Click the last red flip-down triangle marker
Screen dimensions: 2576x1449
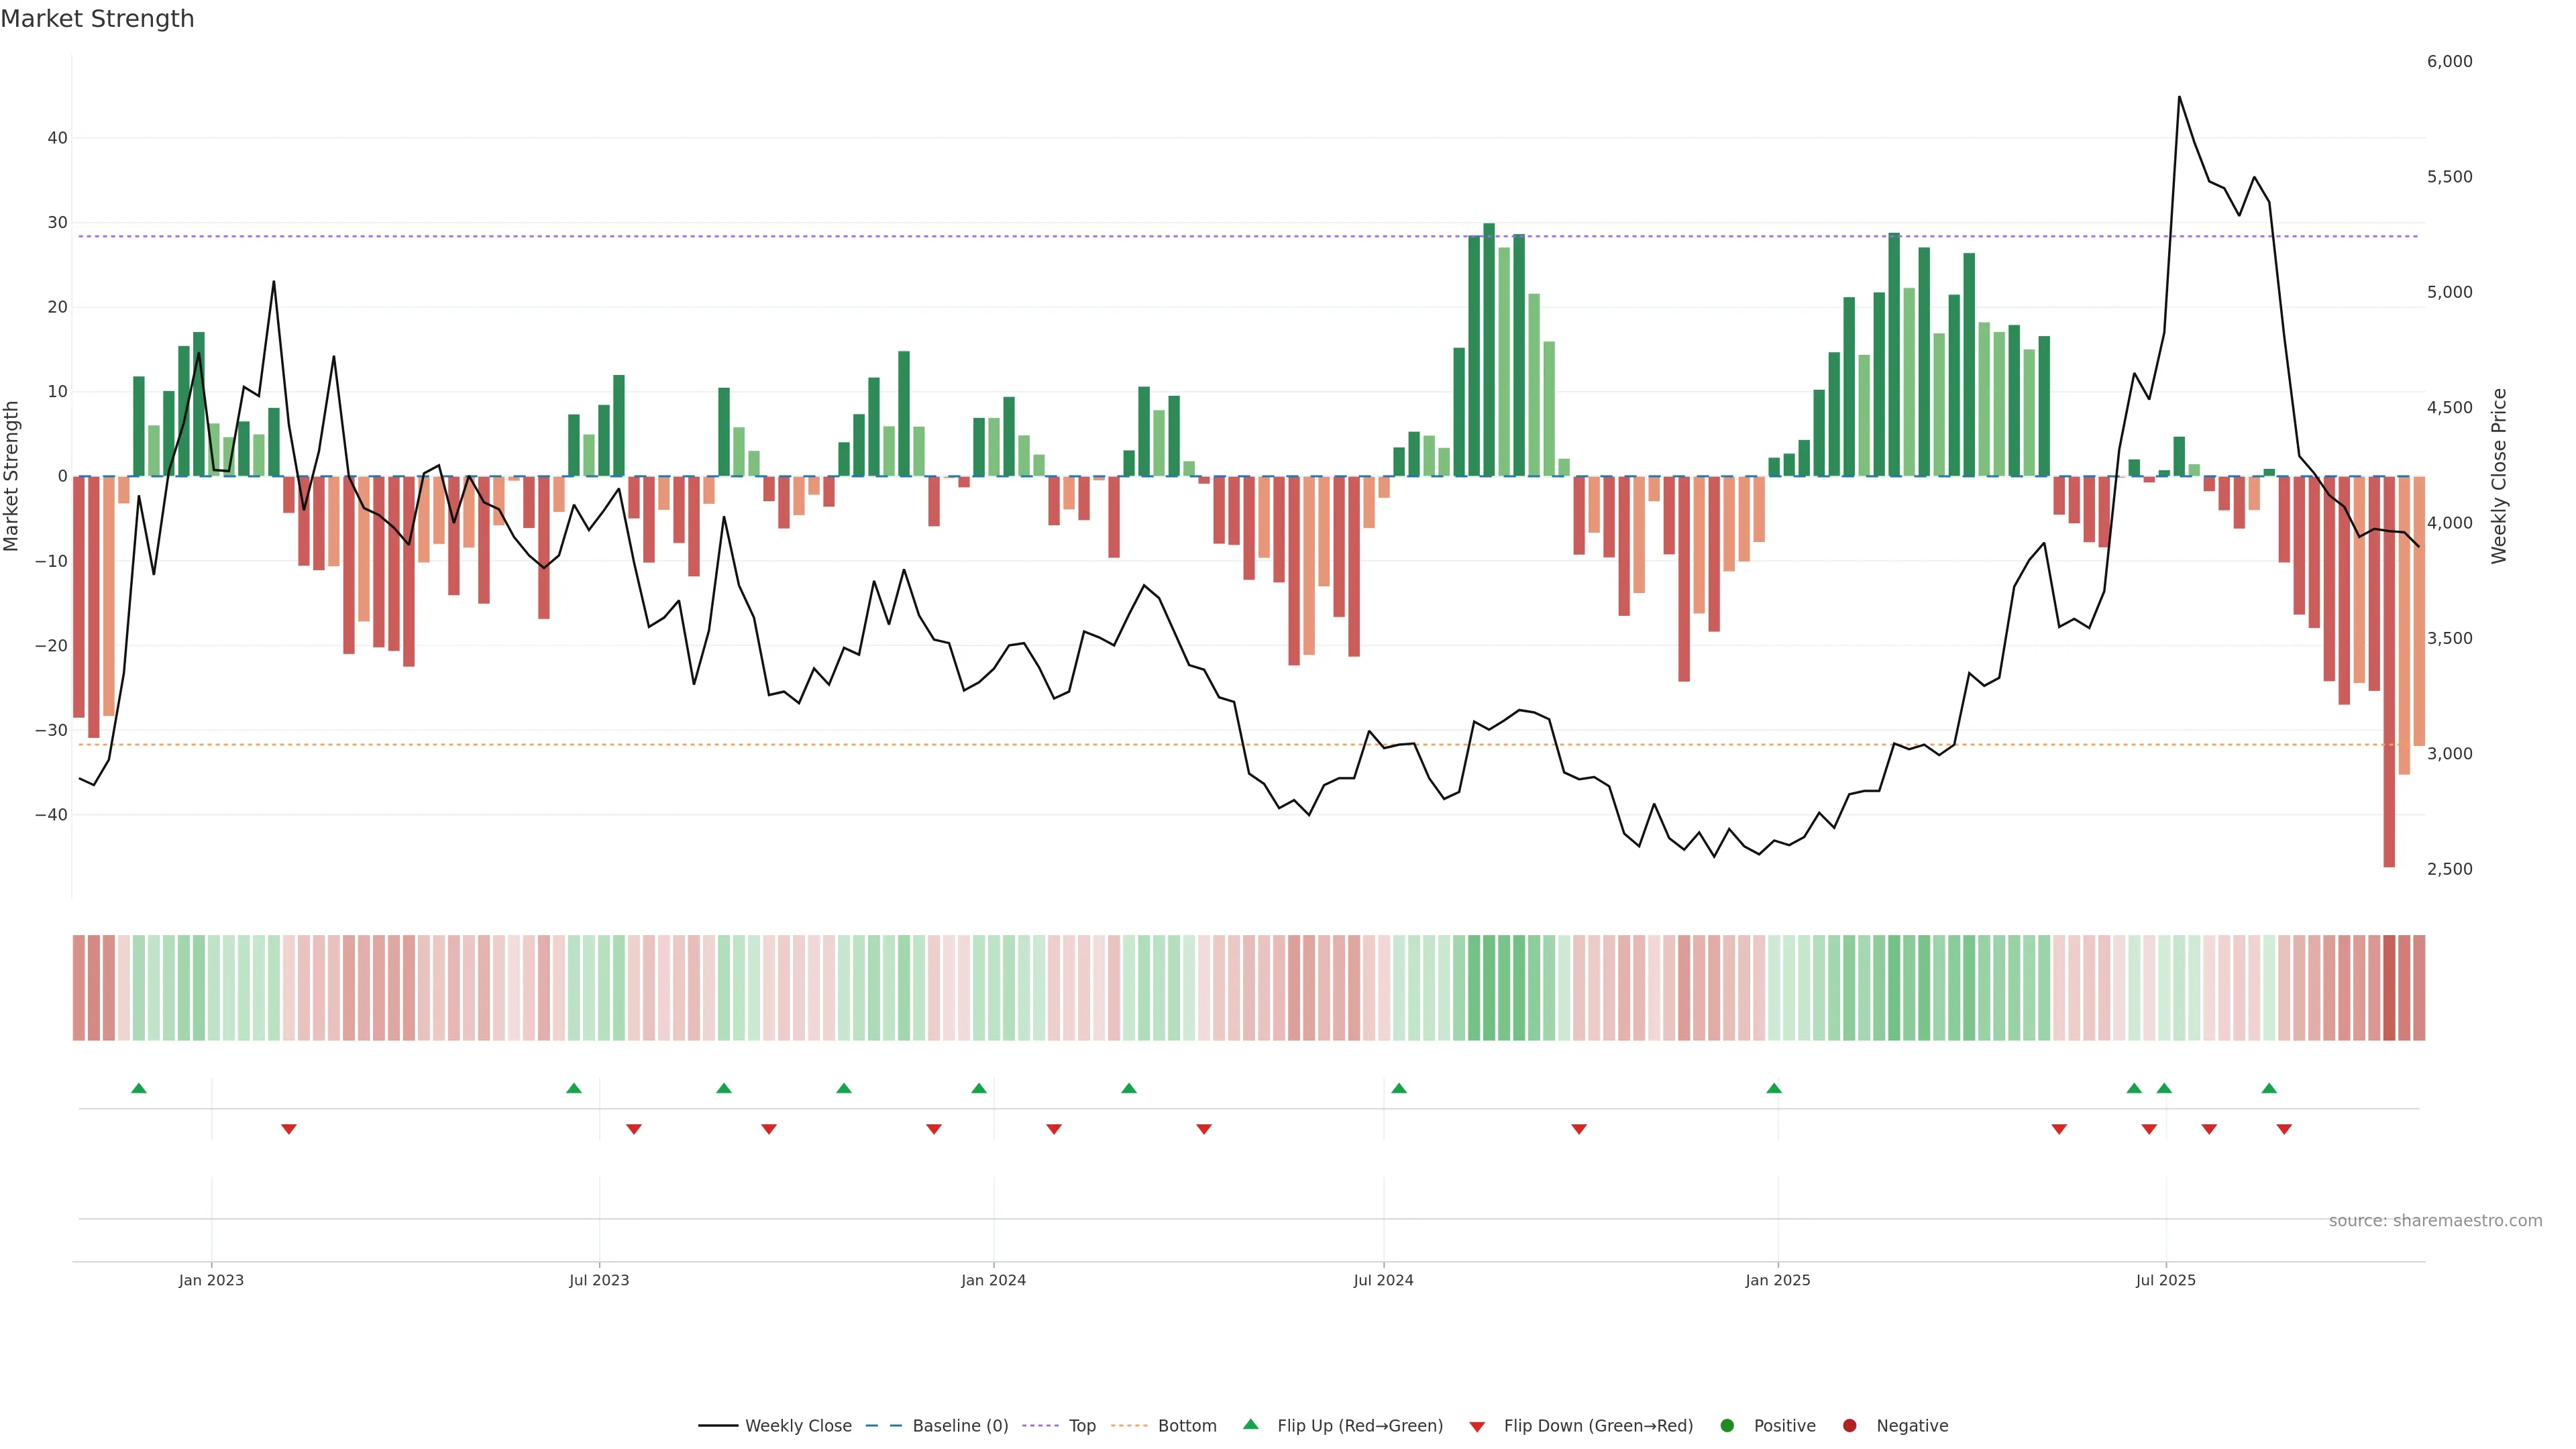coord(2284,1129)
